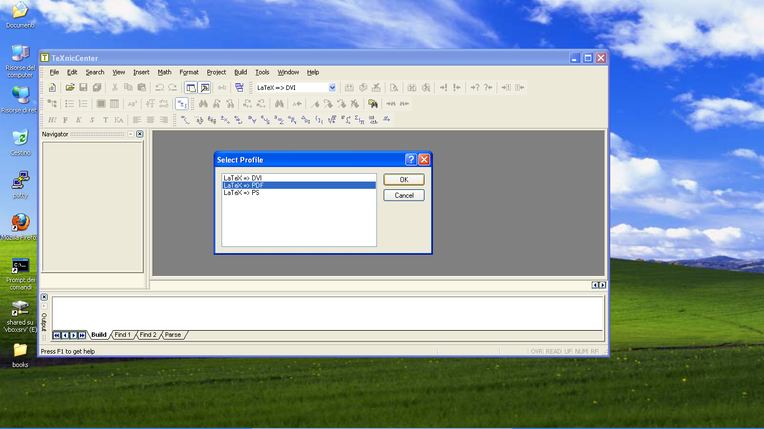764x429 pixels.
Task: Click the Save diskette icon
Action: tap(83, 88)
